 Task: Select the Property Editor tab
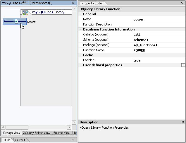pos(92,3)
